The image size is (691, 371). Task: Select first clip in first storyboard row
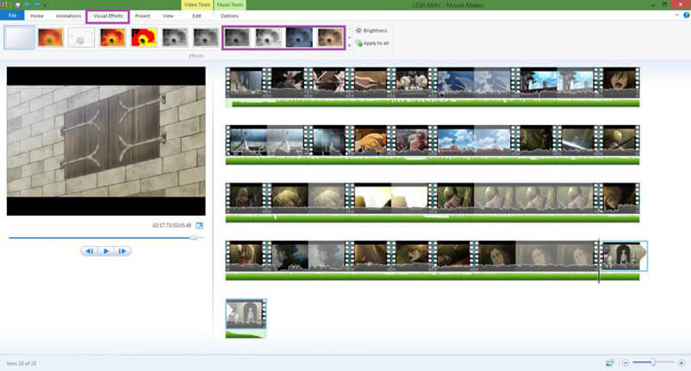(246, 82)
